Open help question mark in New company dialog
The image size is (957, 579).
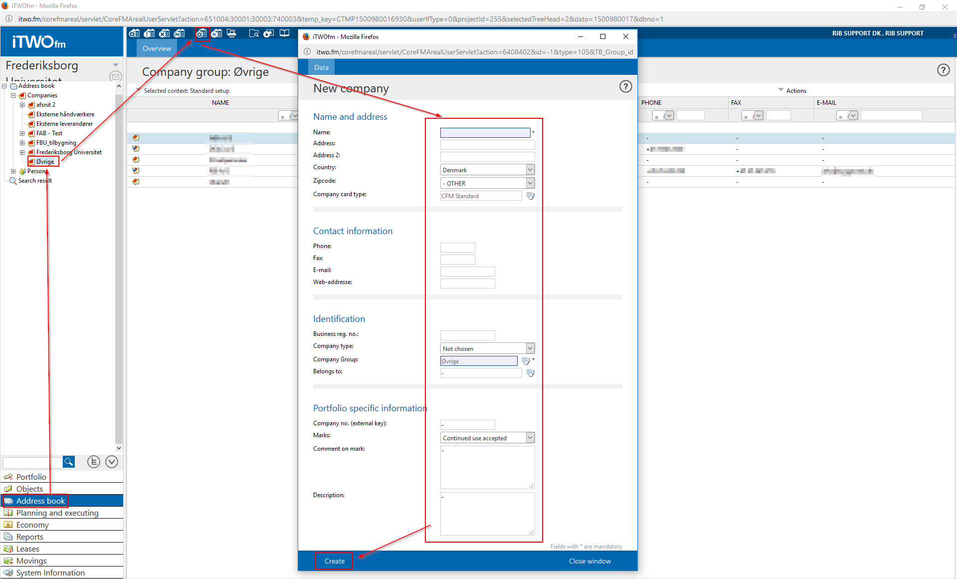tap(625, 87)
